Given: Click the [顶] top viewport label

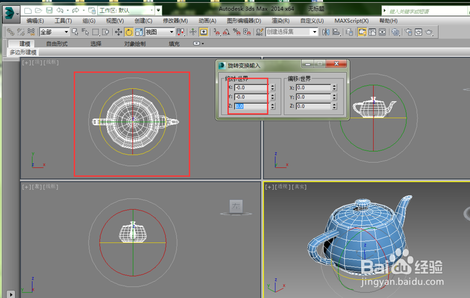Looking at the screenshot, I should click(x=38, y=62).
